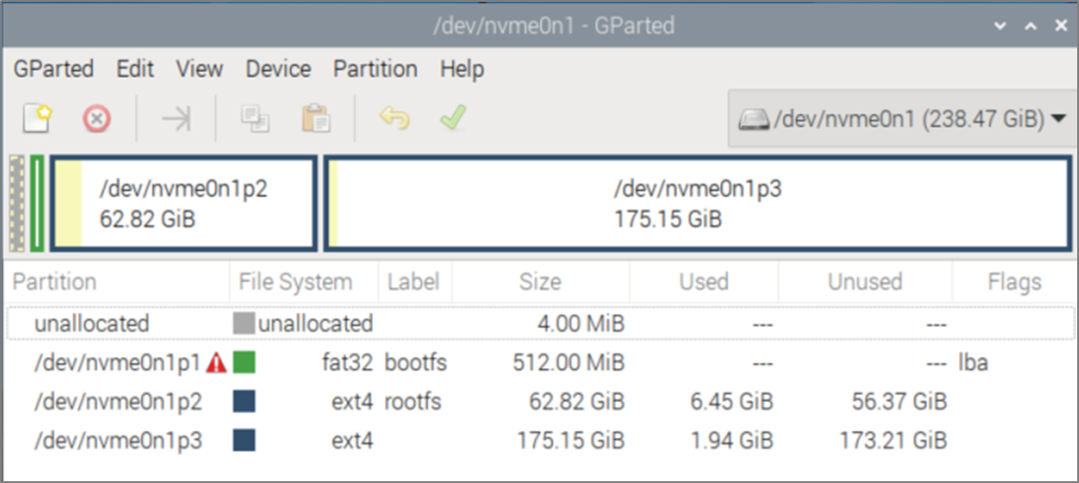This screenshot has height=483, width=1079.
Task: Click the New partition toolbar icon
Action: click(x=38, y=119)
